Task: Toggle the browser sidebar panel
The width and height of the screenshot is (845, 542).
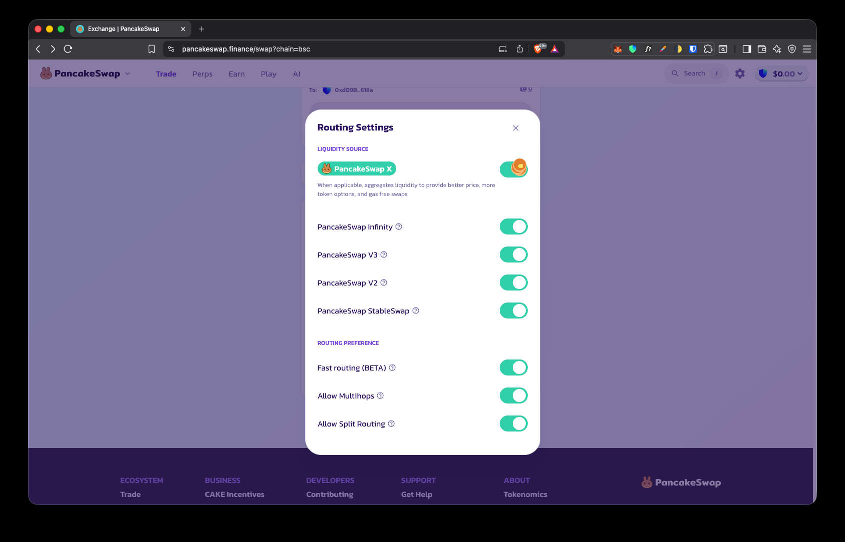Action: pos(747,49)
